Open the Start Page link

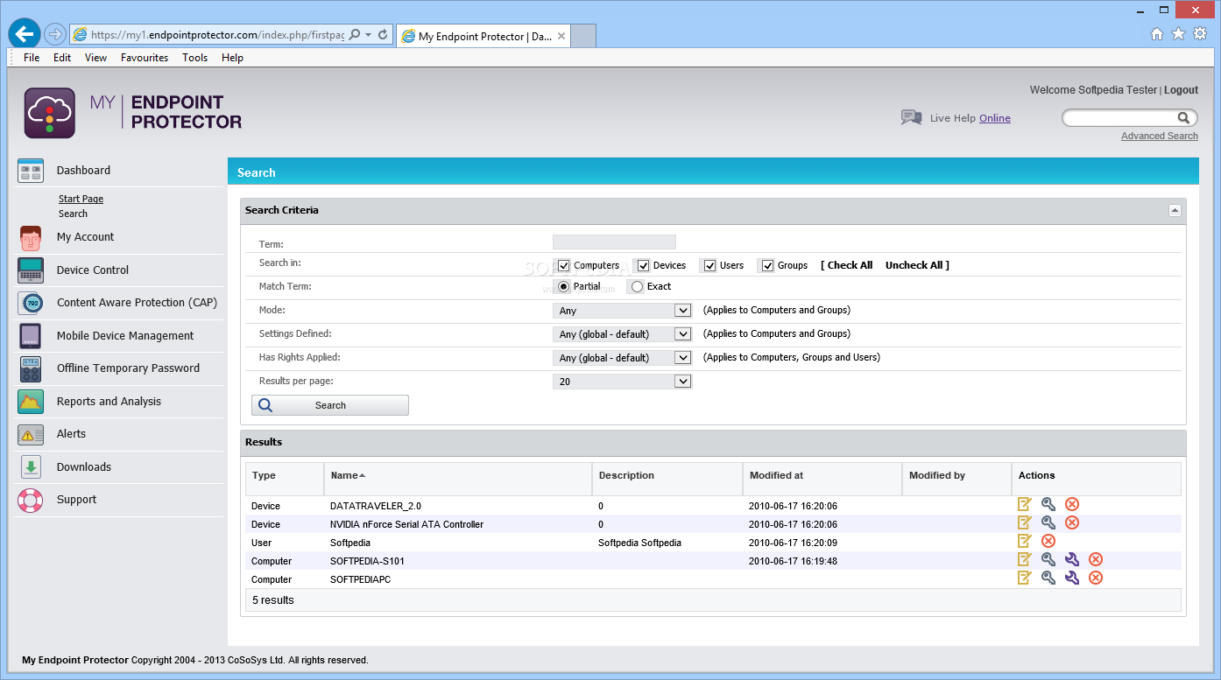point(81,199)
